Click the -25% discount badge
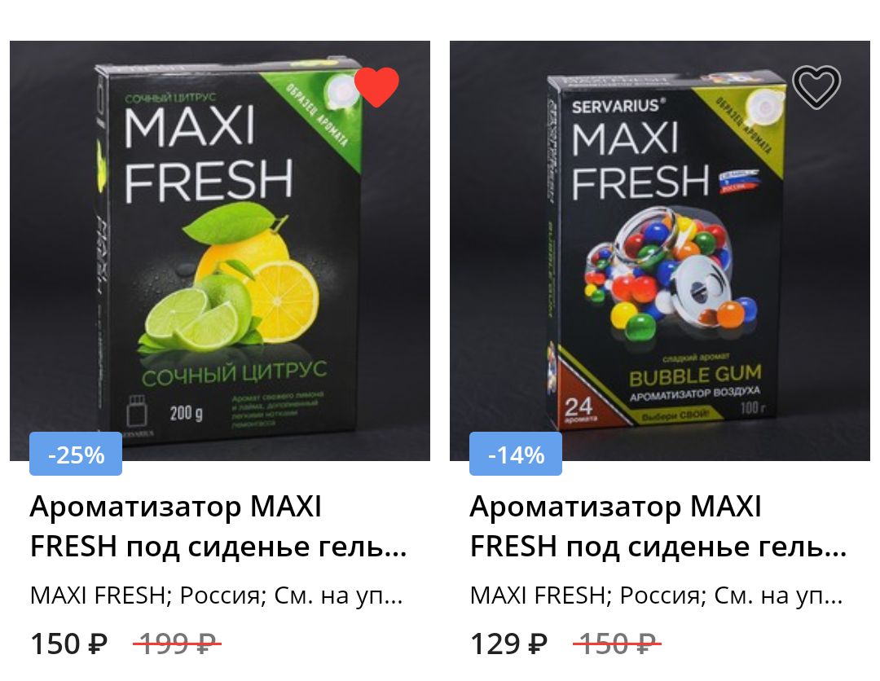This screenshot has width=880, height=681. coord(76,454)
